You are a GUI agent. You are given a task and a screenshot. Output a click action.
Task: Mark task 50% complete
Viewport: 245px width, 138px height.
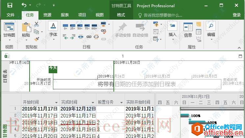click(80, 27)
